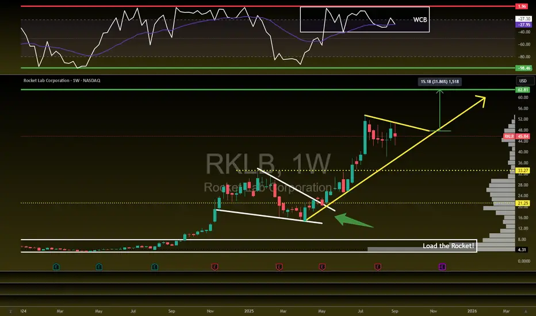Click the 2026 label on time axis
Image resolution: width=536 pixels, height=316 pixels.
[x=472, y=311]
